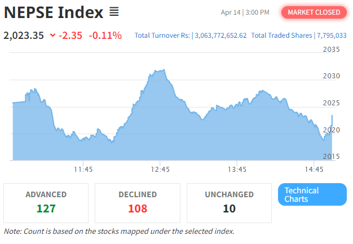Click the -0.11% percent change
The height and width of the screenshot is (244, 353).
pos(105,36)
